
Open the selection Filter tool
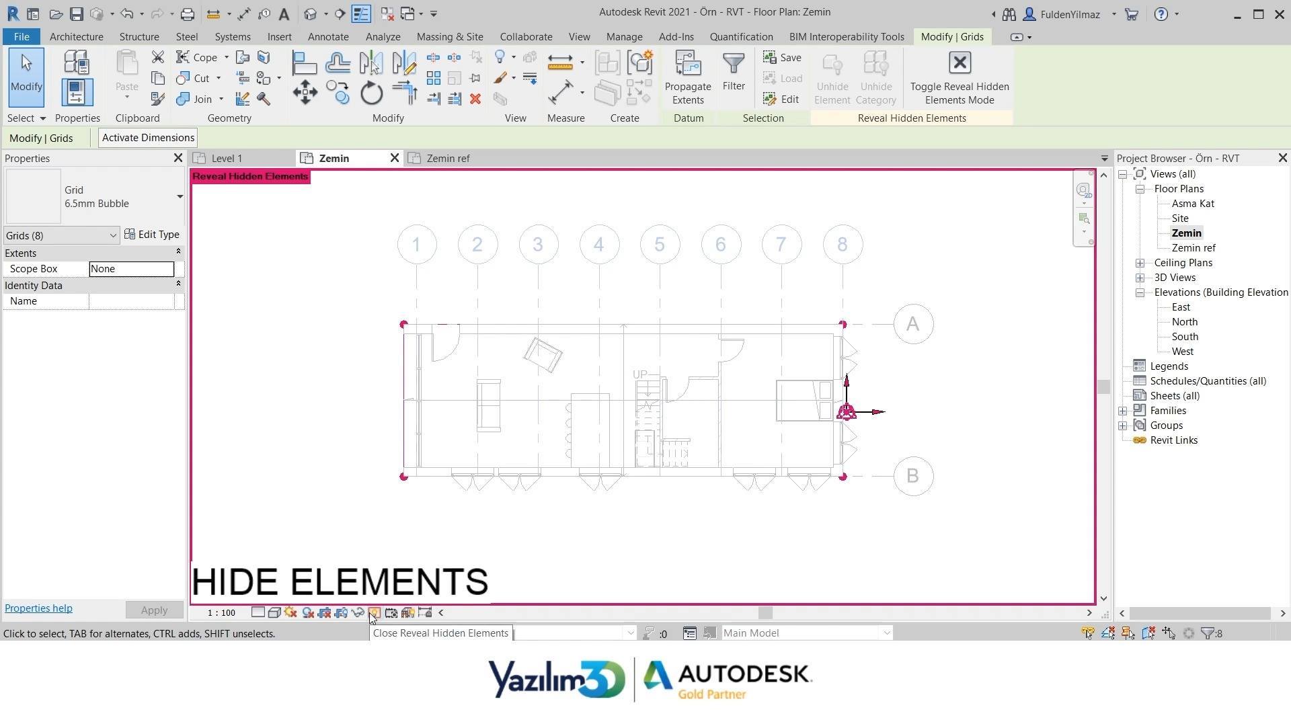click(x=734, y=72)
